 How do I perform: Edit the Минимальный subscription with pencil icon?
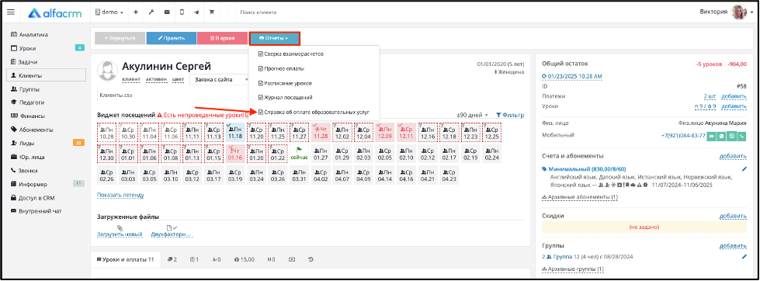pos(744,169)
